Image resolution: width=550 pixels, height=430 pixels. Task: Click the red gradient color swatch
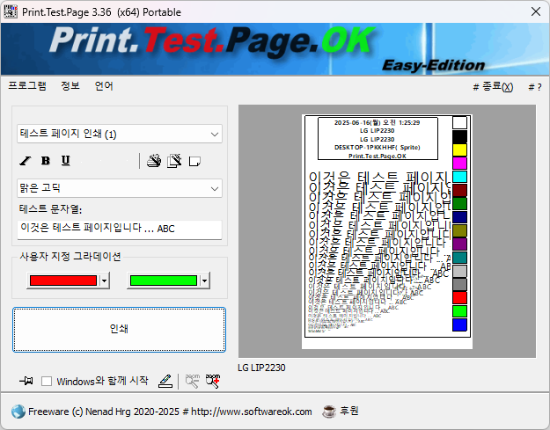tap(62, 281)
